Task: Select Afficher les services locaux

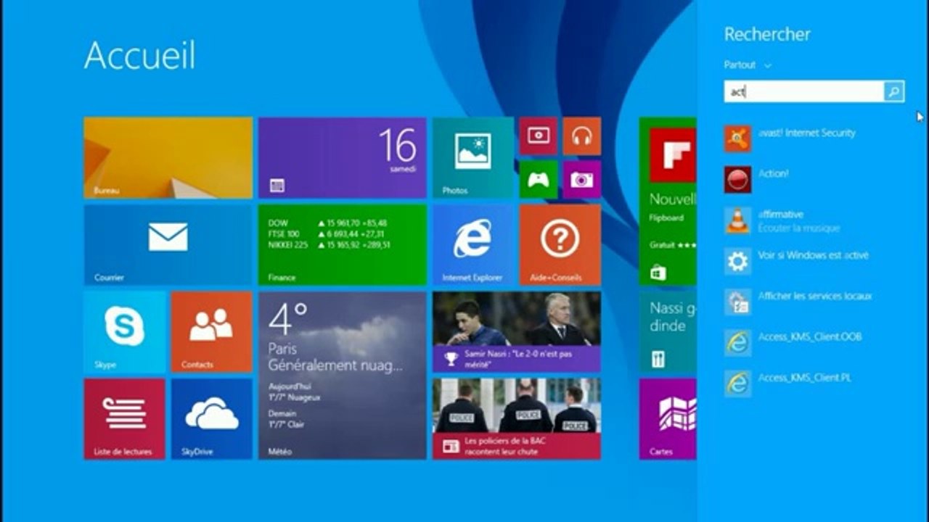Action: (x=815, y=297)
